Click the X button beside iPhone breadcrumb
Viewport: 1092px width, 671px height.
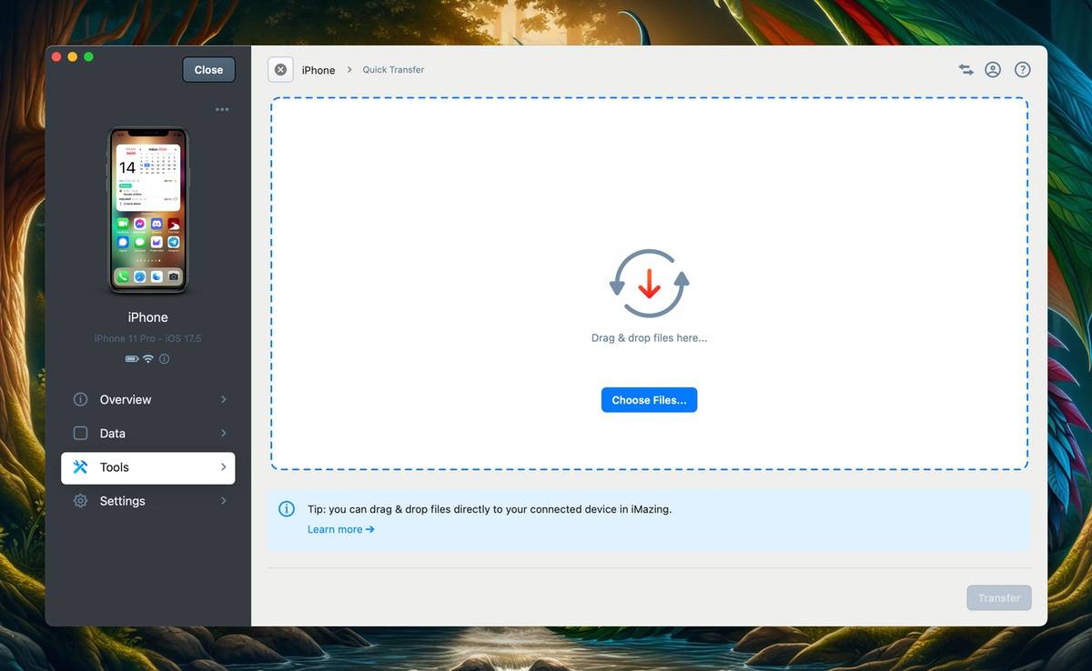coord(280,70)
